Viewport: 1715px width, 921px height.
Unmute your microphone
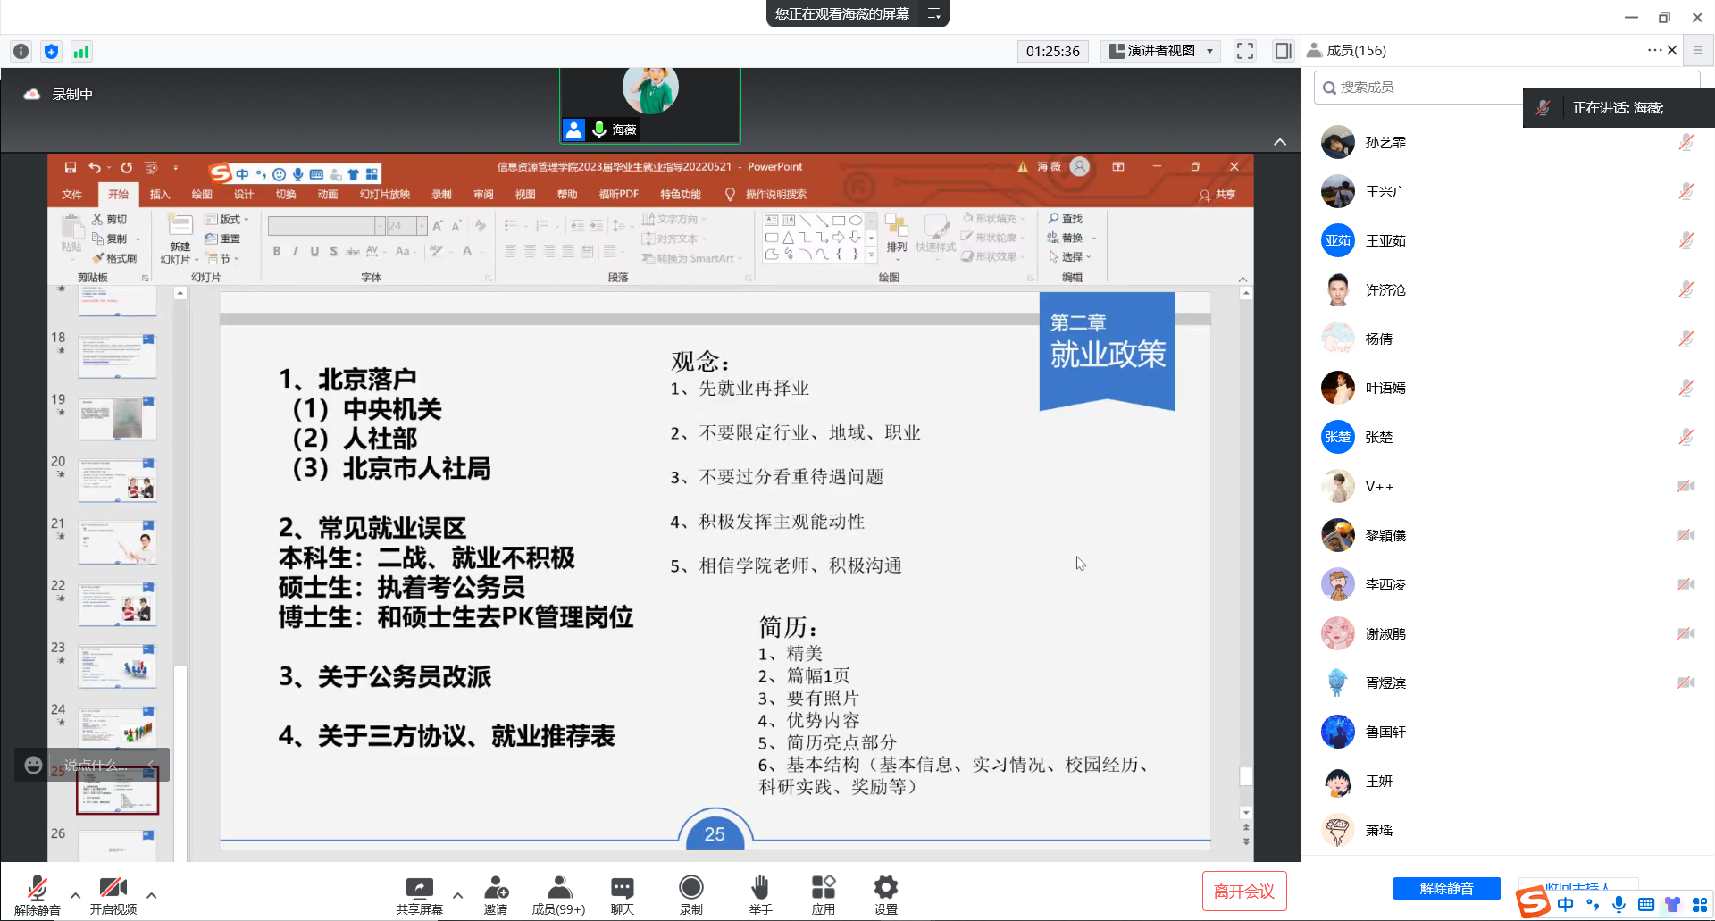(37, 895)
